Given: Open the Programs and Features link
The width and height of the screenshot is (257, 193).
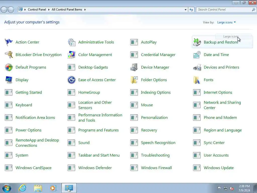Looking at the screenshot, I should click(x=98, y=130).
